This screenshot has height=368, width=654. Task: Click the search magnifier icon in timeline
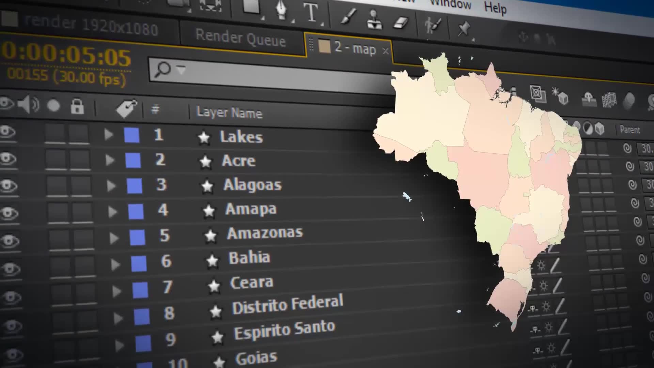(162, 69)
